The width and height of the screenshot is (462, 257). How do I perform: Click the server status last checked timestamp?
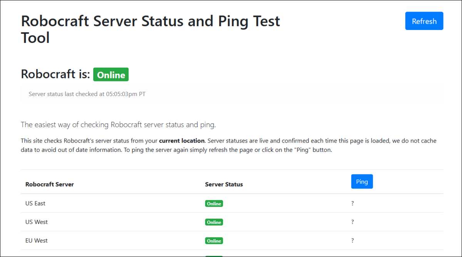[87, 94]
